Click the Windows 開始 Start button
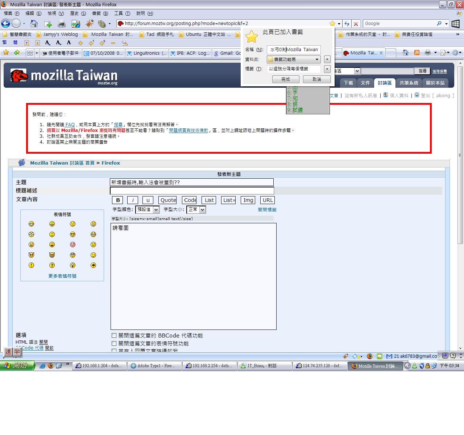 click(x=17, y=366)
